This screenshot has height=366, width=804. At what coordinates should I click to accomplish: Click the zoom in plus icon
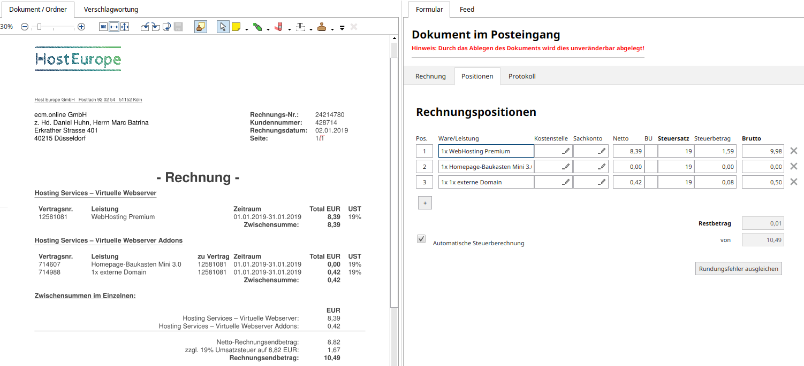tap(81, 27)
